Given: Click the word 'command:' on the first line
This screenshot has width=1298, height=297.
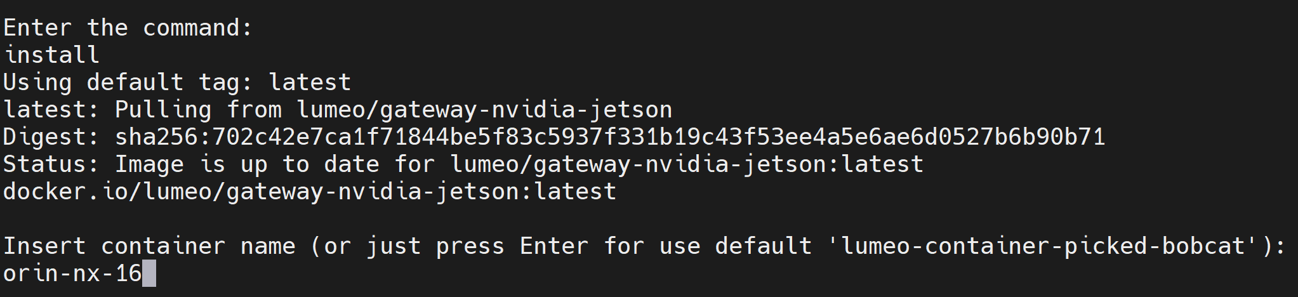Looking at the screenshot, I should click(197, 28).
